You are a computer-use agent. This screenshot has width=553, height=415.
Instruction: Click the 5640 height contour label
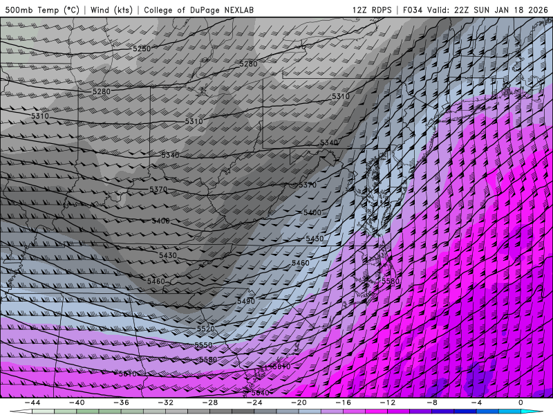pyautogui.click(x=261, y=392)
